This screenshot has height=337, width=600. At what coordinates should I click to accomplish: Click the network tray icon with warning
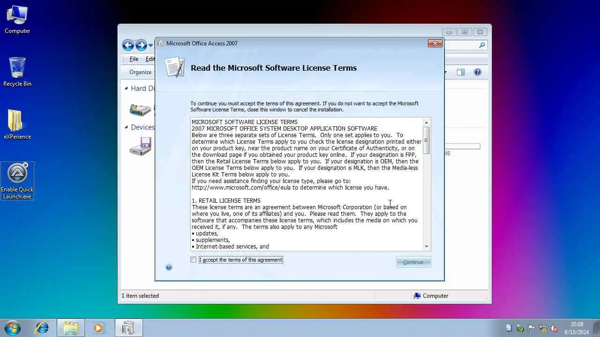coord(543,328)
